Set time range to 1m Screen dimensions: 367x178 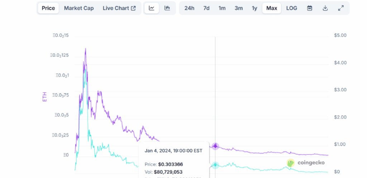[x=222, y=8]
